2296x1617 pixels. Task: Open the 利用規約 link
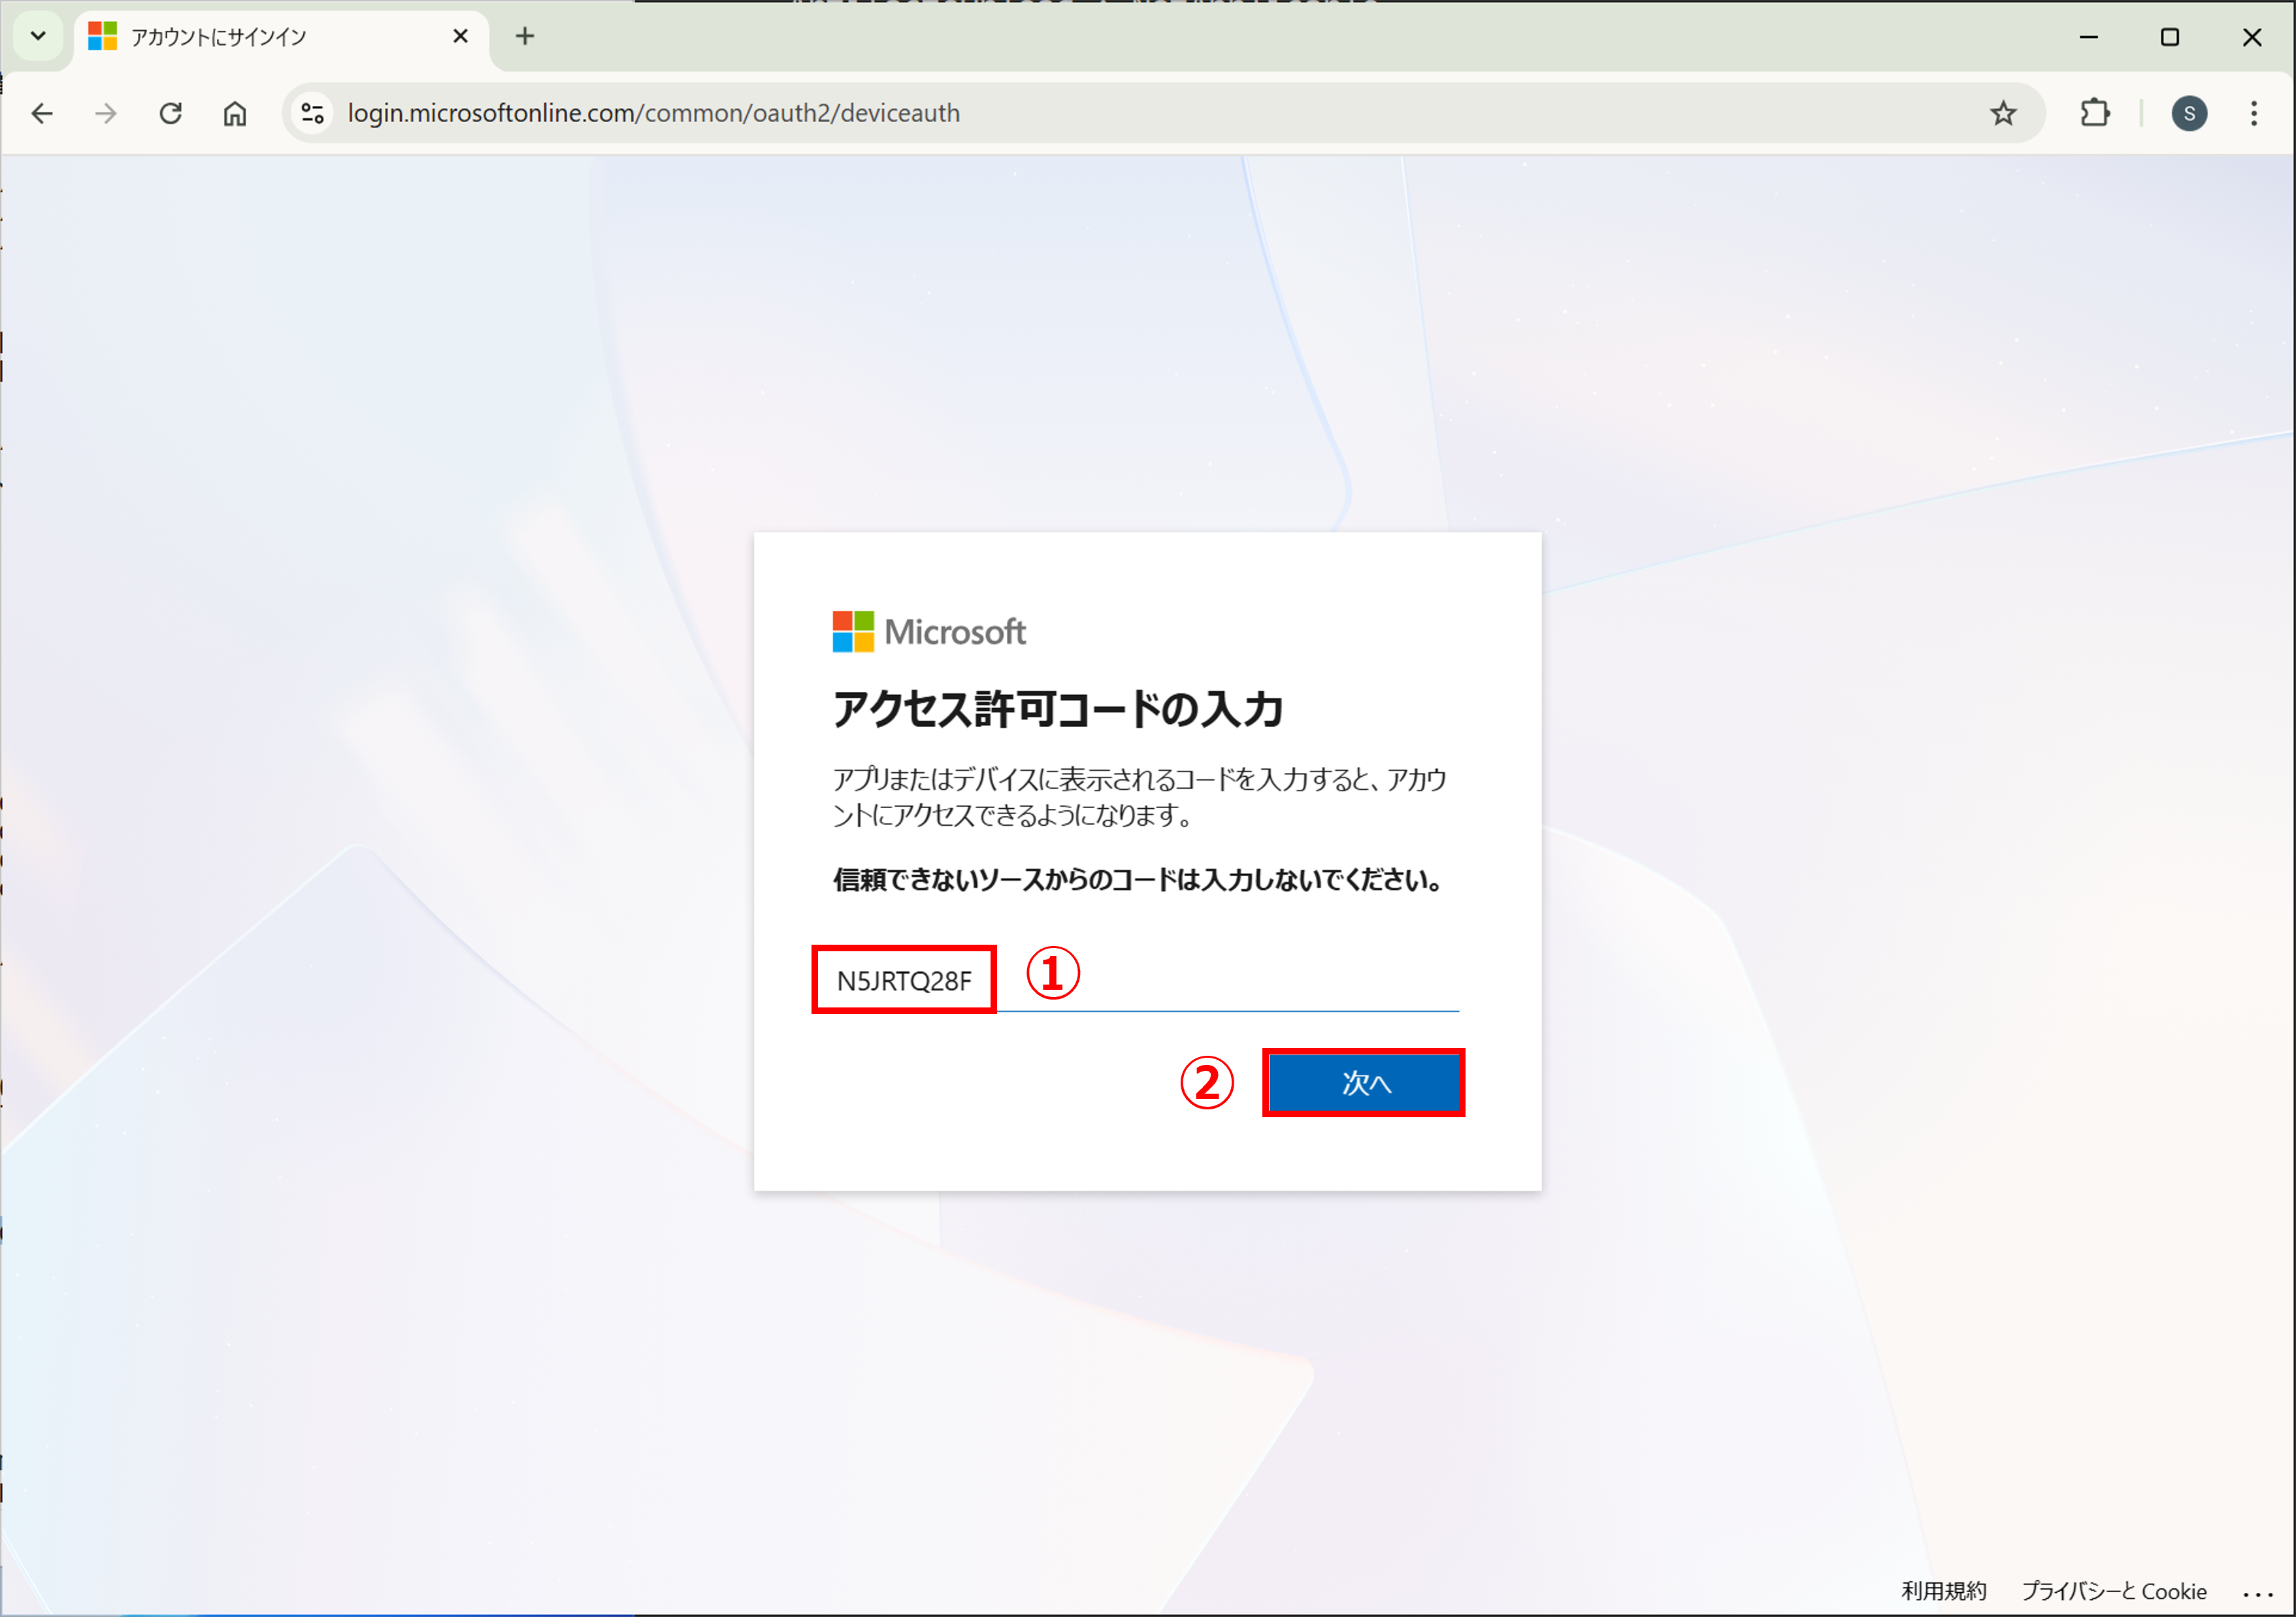point(1943,1591)
